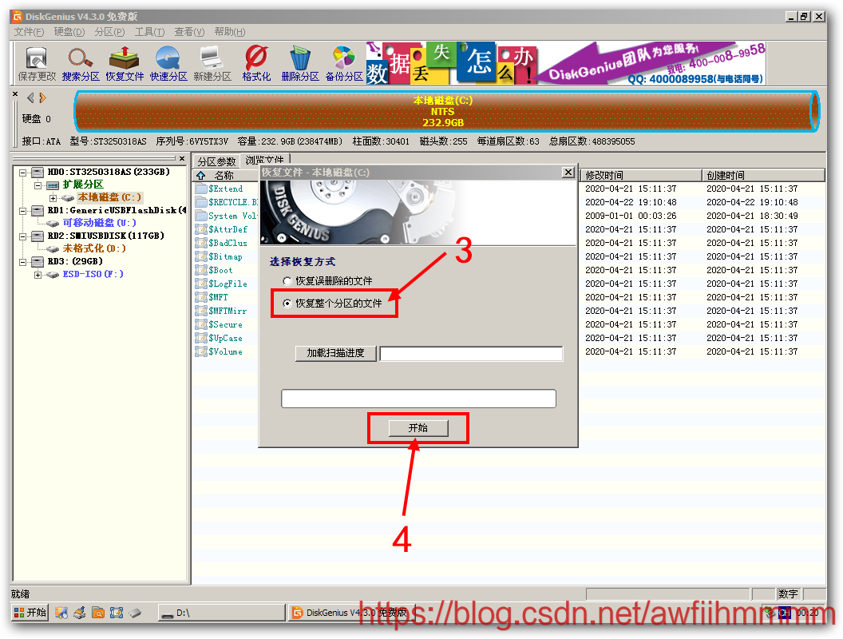Collapse the 扩展分区 tree node
Image resolution: width=843 pixels, height=639 pixels.
38,185
